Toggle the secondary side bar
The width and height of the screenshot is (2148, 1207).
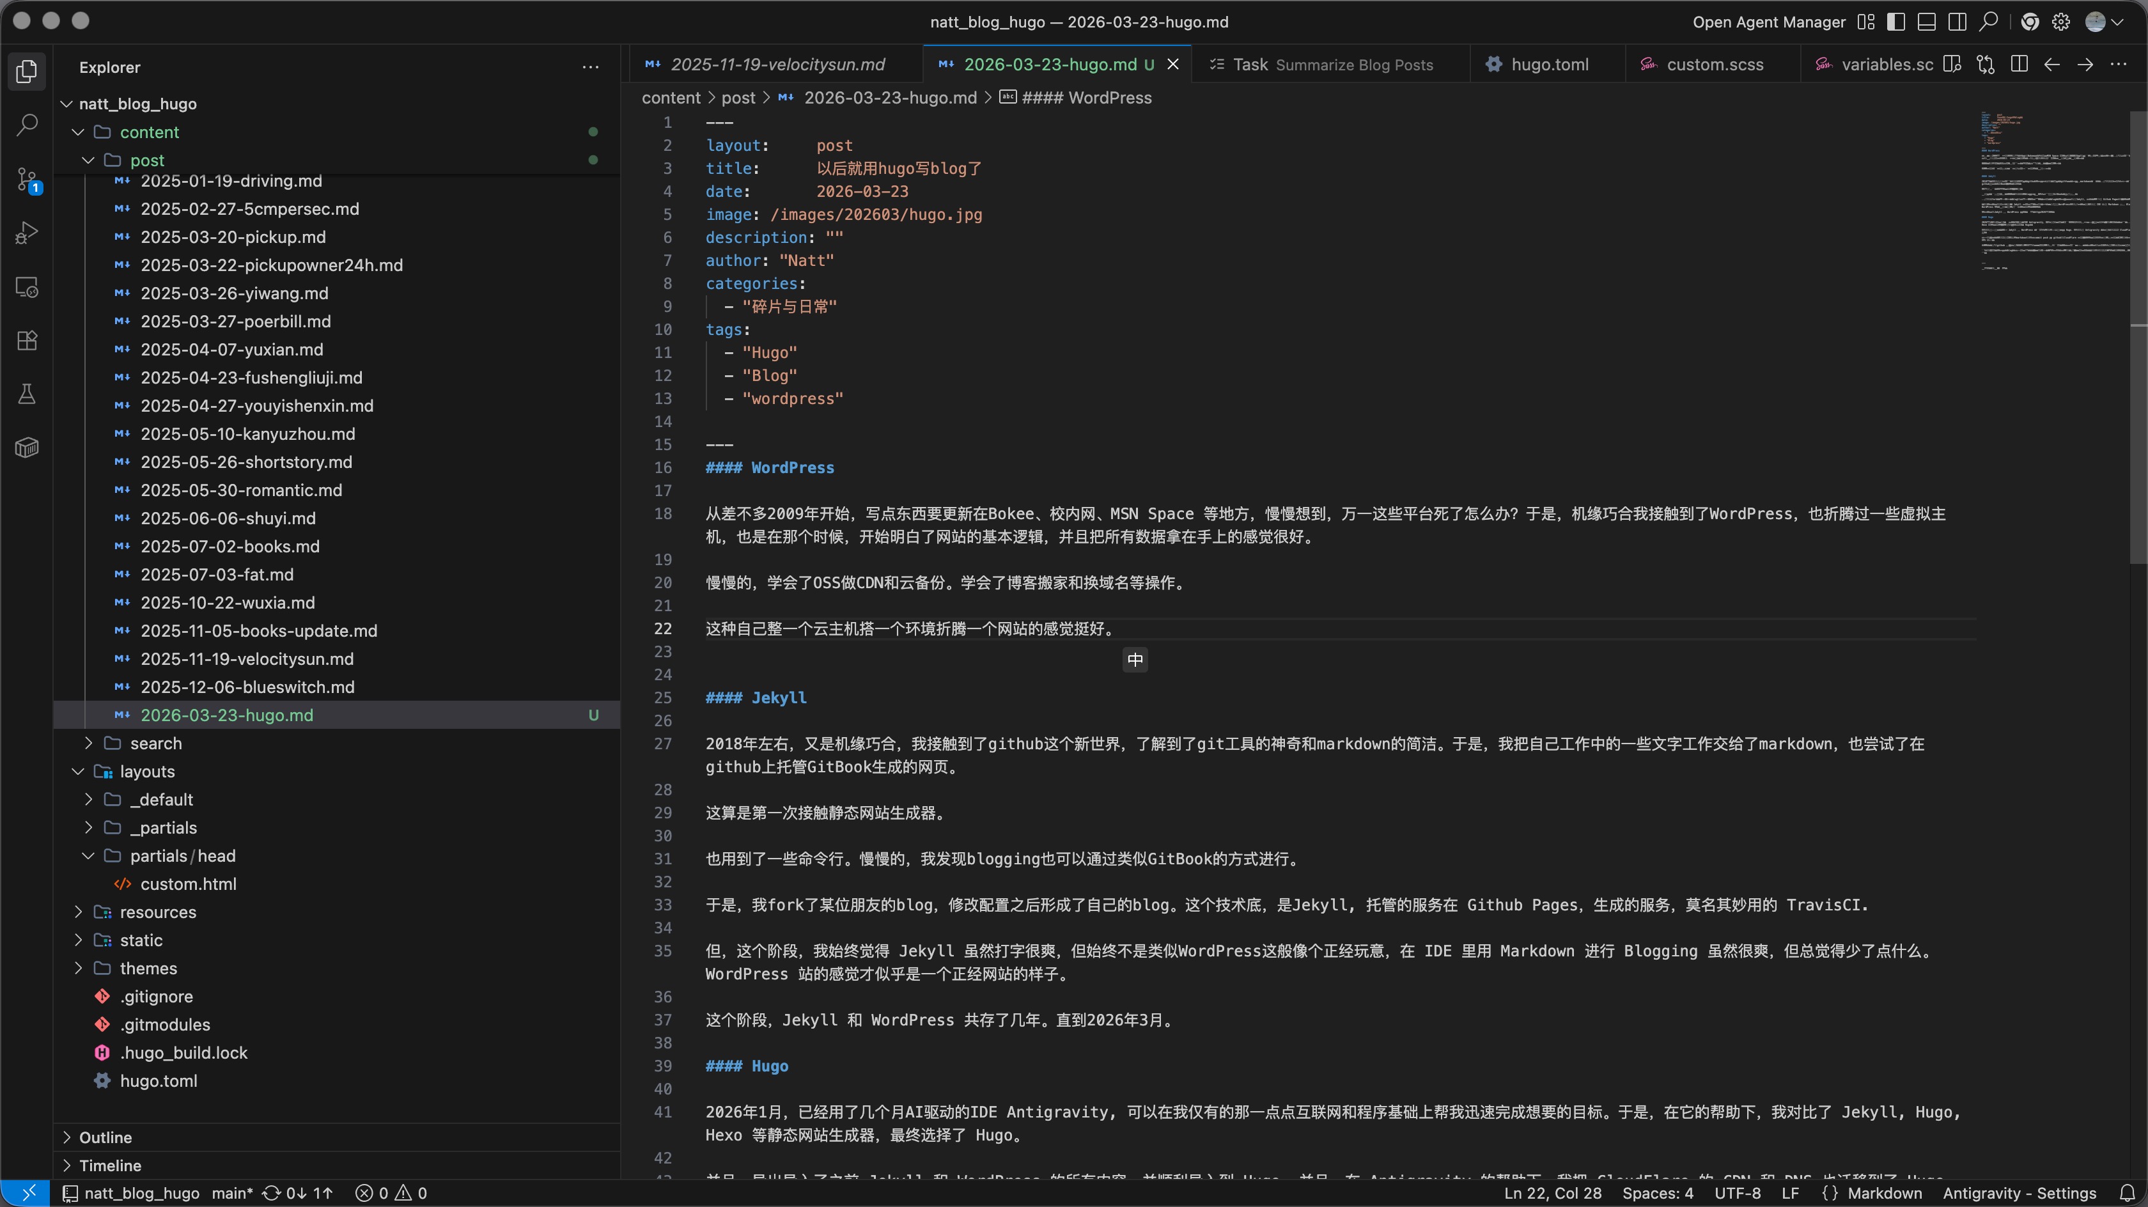[1957, 22]
